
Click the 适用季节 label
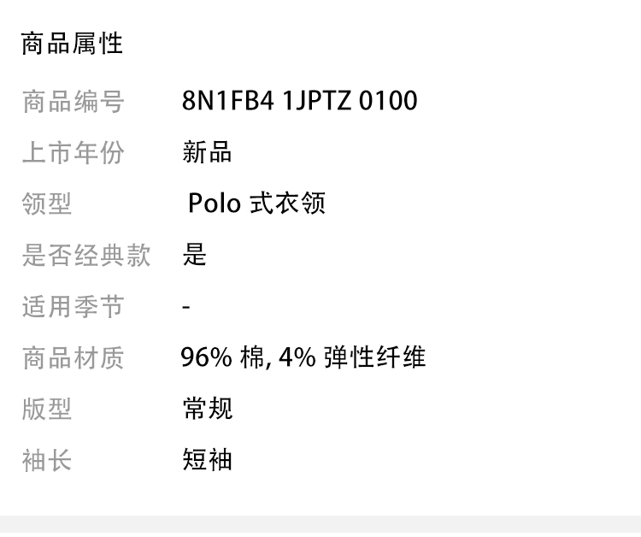pyautogui.click(x=73, y=306)
